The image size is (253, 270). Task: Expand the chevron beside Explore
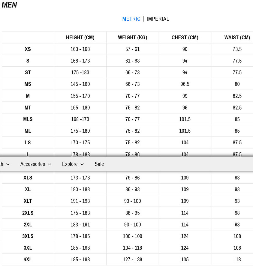pyautogui.click(x=82, y=164)
